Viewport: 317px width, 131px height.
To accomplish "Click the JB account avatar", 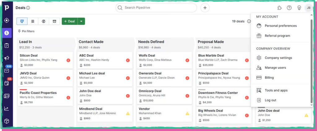I will click(309, 8).
